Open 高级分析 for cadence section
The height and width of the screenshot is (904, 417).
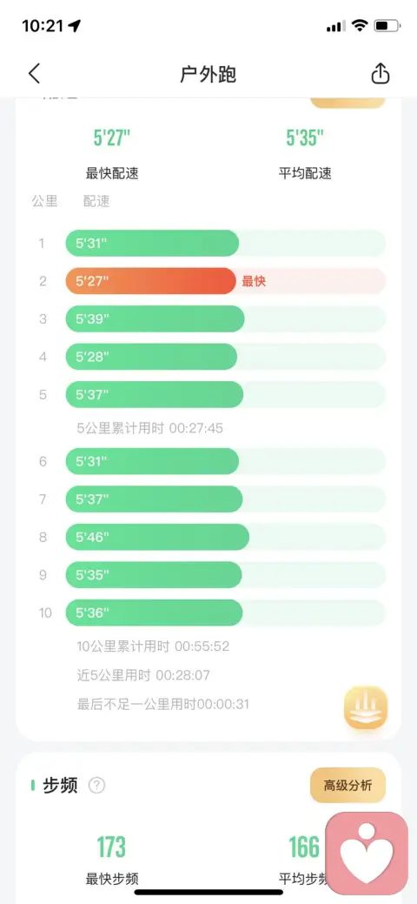[x=347, y=785]
